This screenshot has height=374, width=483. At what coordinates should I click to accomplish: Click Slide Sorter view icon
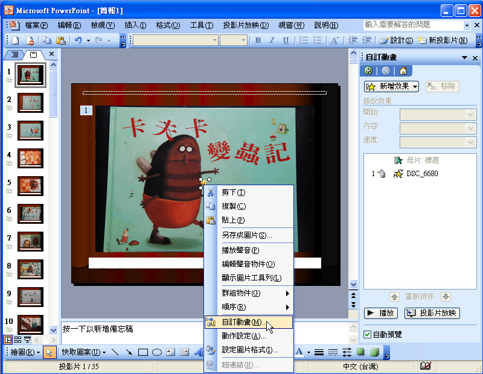18,340
